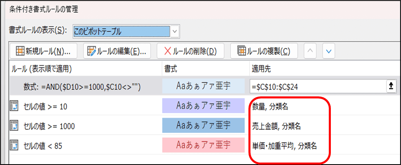Click the lavender format preview for >= 10

click(203, 105)
